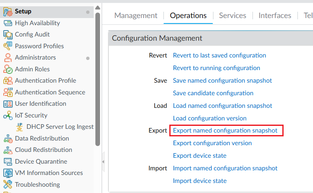Viewport: 313px width, 193px height.
Task: Click the DHCP Server Log Ingest icon
Action: (x=19, y=127)
